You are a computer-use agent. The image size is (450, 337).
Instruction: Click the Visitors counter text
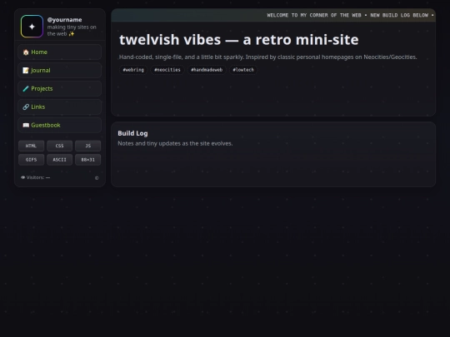tap(35, 178)
